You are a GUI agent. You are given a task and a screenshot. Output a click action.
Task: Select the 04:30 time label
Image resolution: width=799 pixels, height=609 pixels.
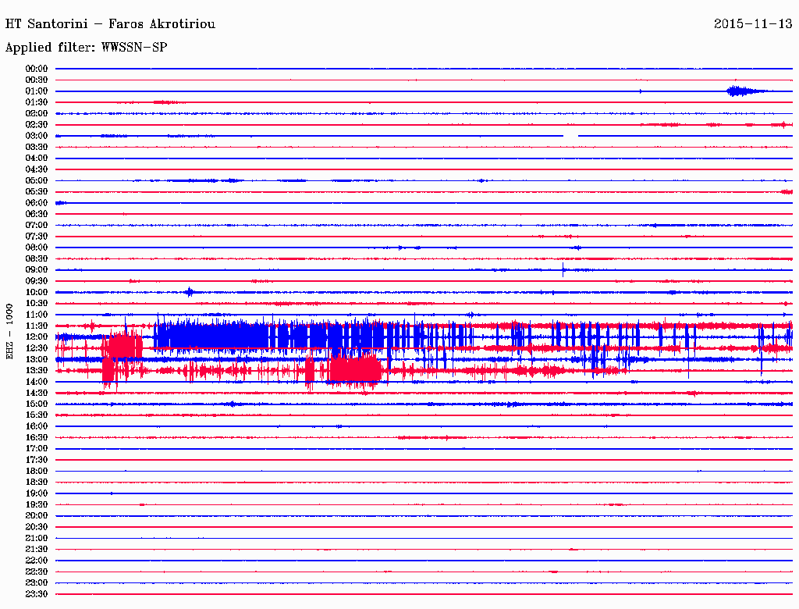36,169
